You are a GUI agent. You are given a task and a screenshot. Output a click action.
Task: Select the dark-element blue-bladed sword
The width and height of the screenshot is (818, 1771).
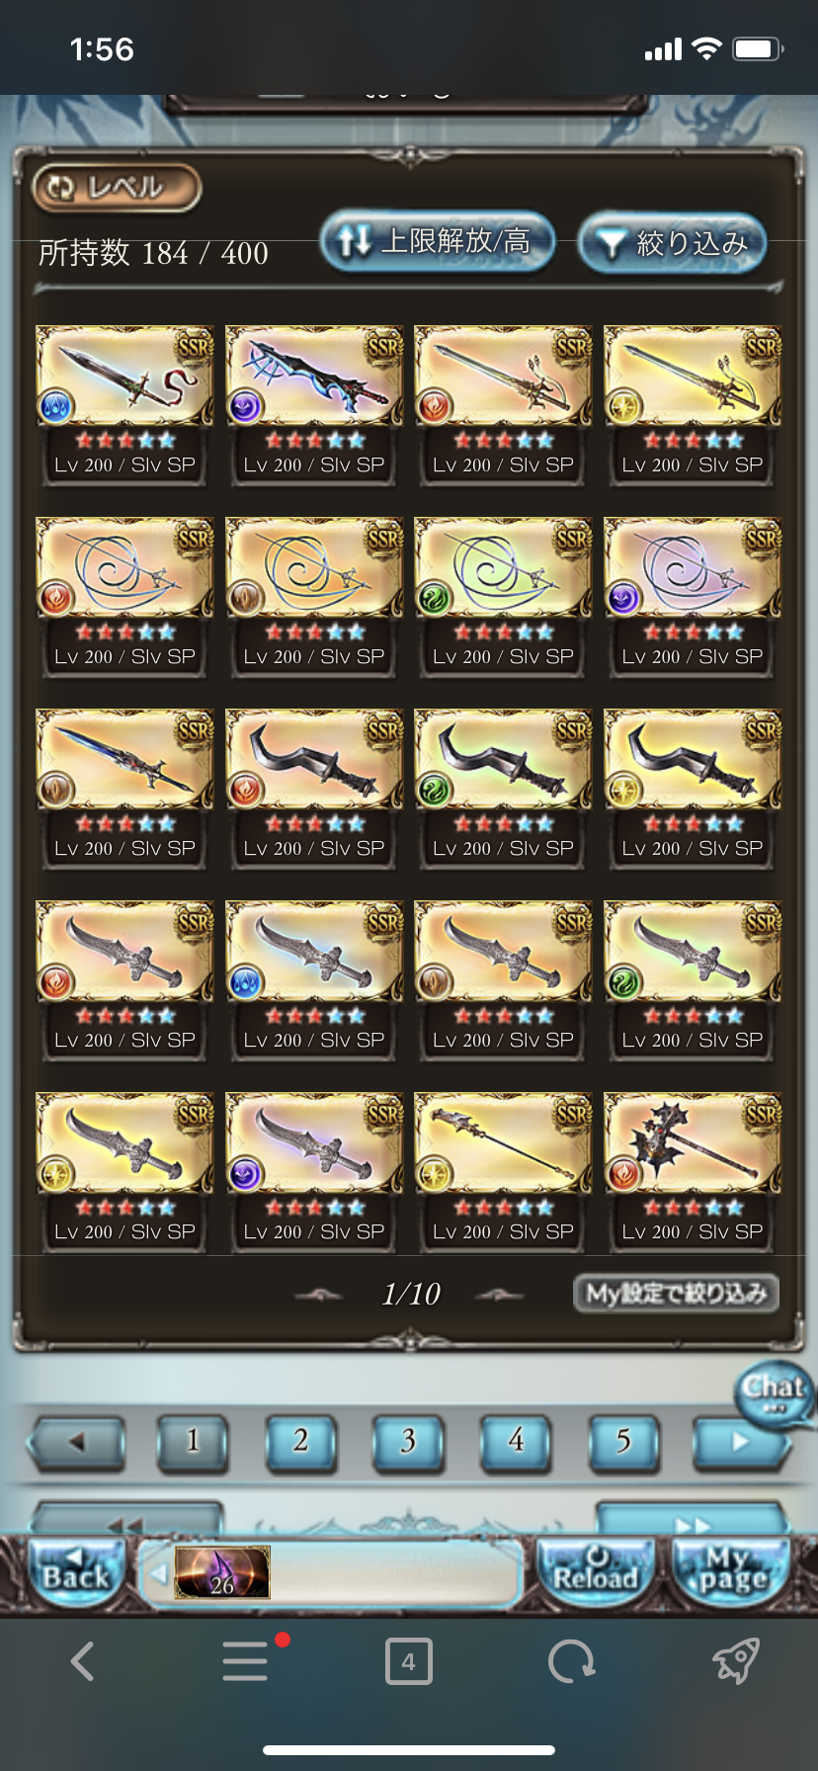pyautogui.click(x=314, y=405)
